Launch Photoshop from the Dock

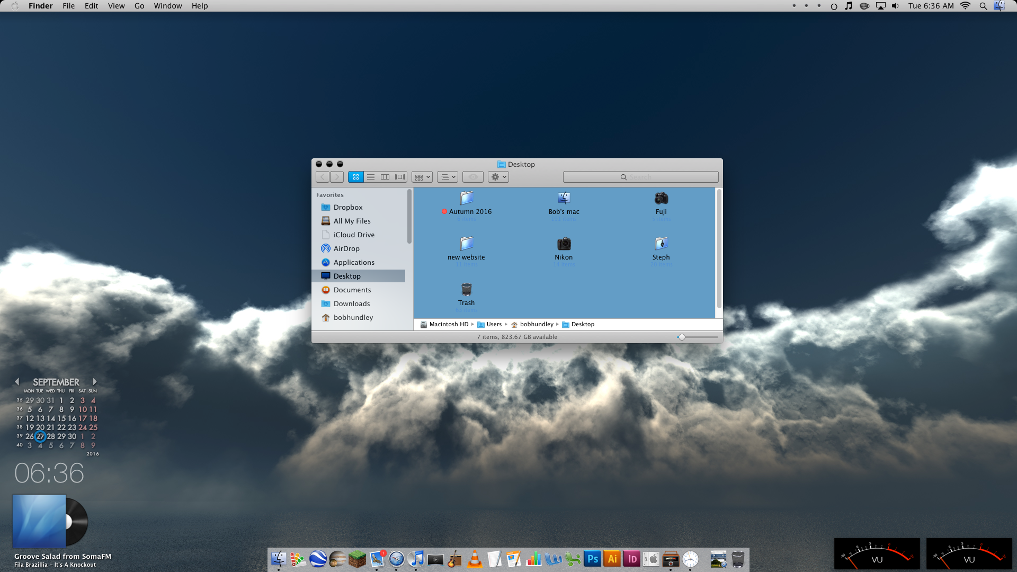tap(593, 559)
